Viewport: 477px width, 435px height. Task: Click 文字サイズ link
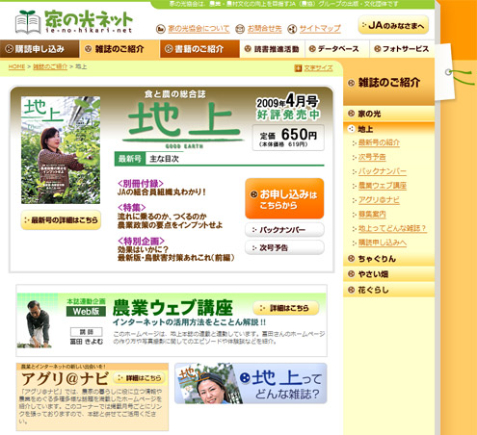click(x=318, y=68)
